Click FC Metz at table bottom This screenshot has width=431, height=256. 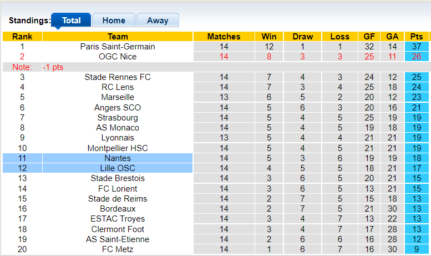(x=118, y=249)
